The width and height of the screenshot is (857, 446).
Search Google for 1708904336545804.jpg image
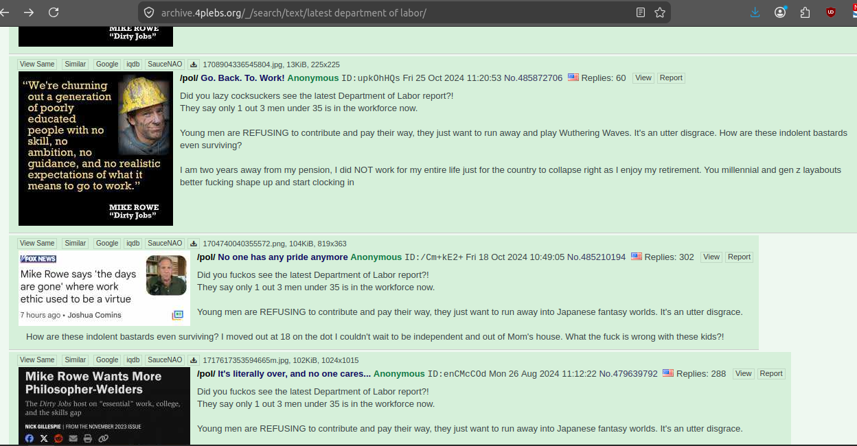pyautogui.click(x=107, y=64)
